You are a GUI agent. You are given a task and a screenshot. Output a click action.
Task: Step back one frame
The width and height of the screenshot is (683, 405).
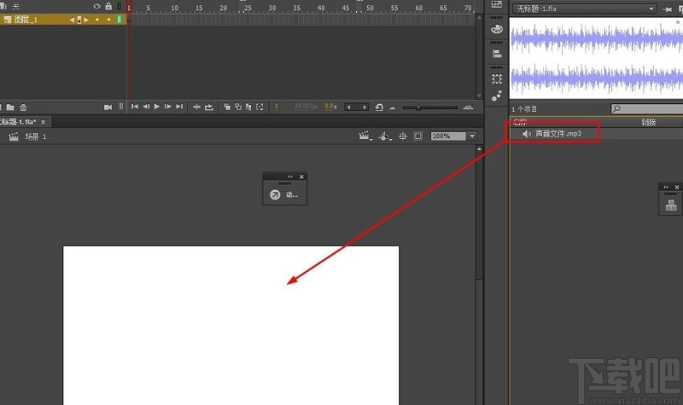click(x=146, y=107)
